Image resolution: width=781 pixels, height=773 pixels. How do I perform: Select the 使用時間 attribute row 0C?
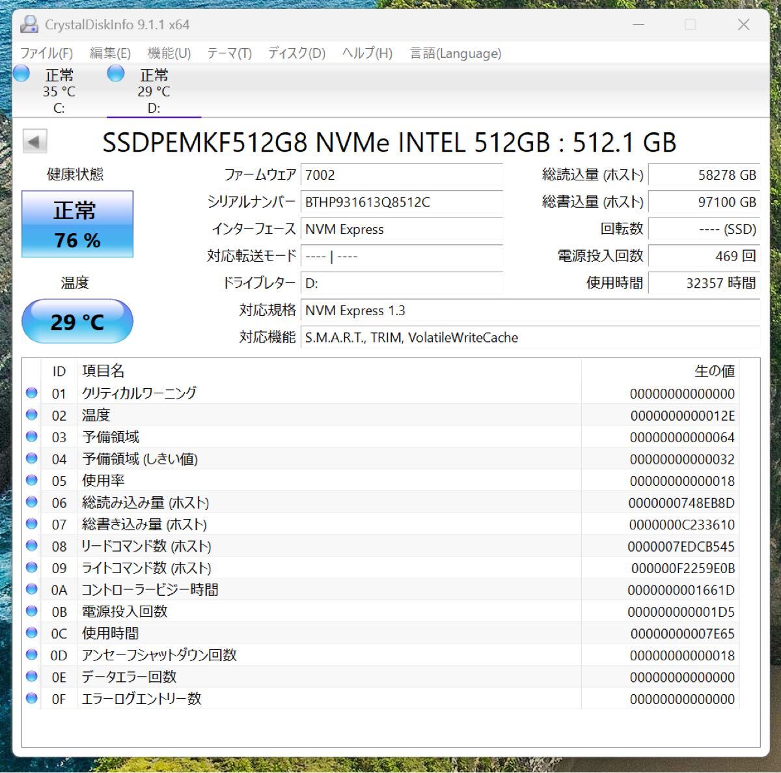381,633
